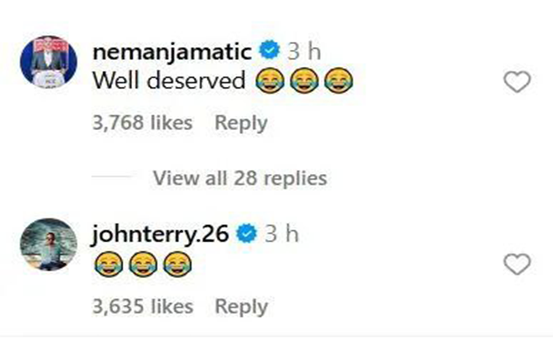Click the "3 h" timestamp beside nemanjamatic
This screenshot has height=345, width=553.
[304, 52]
